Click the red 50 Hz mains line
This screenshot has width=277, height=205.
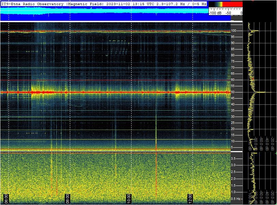click(x=116, y=92)
